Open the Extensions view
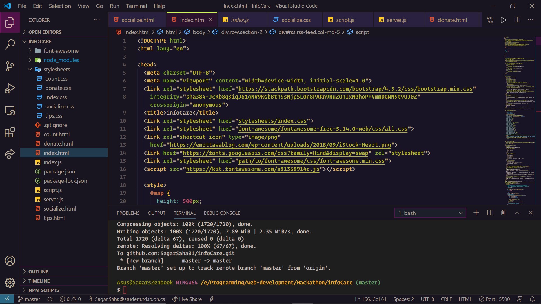The width and height of the screenshot is (541, 304). pos(10,132)
